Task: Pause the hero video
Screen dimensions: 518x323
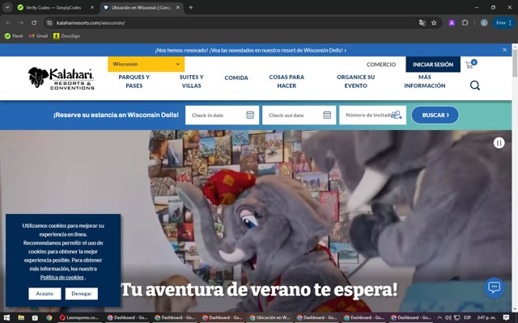Action: point(499,143)
